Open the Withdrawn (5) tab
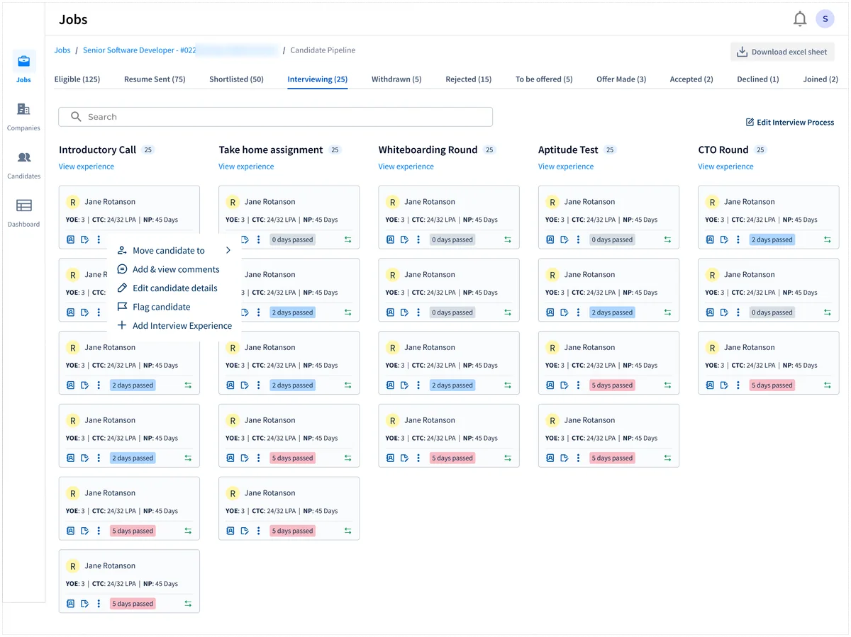This screenshot has width=851, height=637. point(396,79)
